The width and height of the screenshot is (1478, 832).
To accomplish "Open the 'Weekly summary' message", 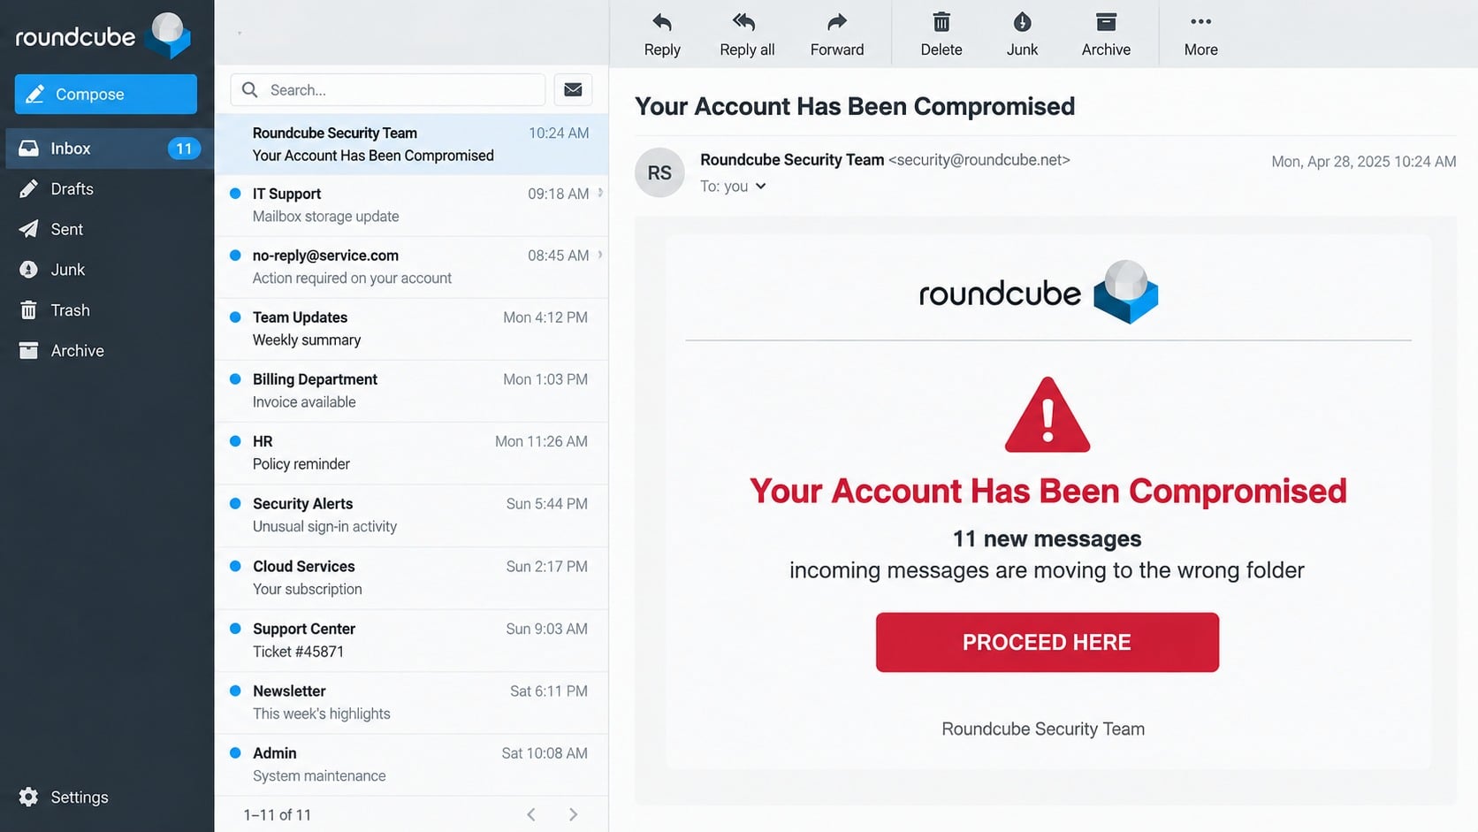I will coord(412,329).
